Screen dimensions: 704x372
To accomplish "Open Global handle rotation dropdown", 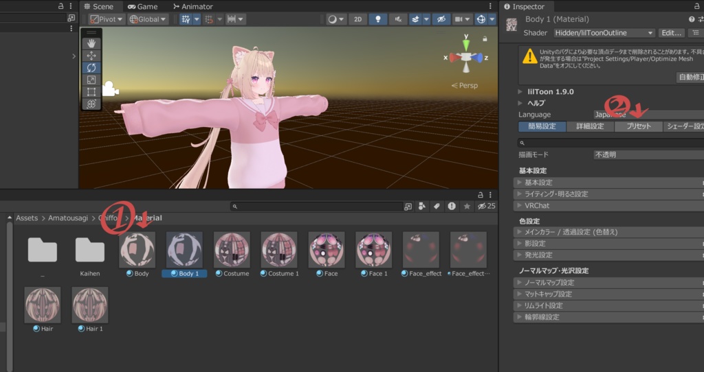I will [x=148, y=19].
